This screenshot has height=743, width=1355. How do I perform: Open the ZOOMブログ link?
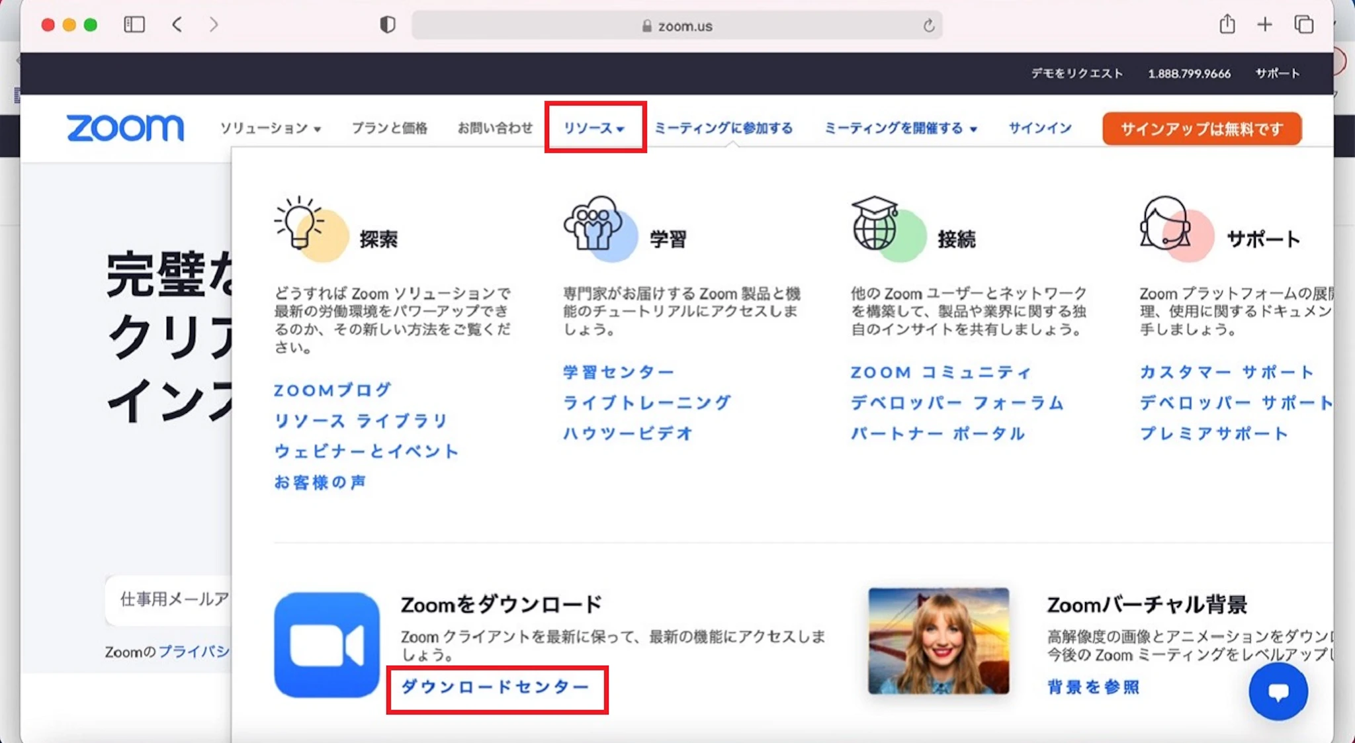click(333, 390)
